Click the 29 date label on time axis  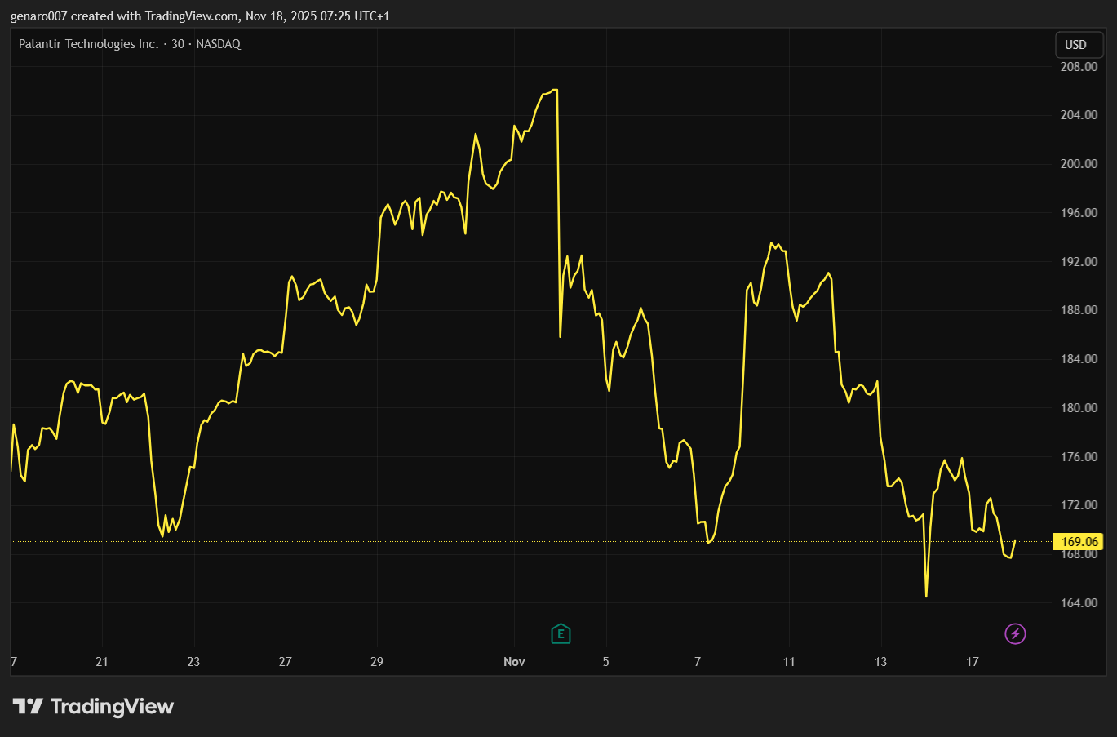(377, 661)
